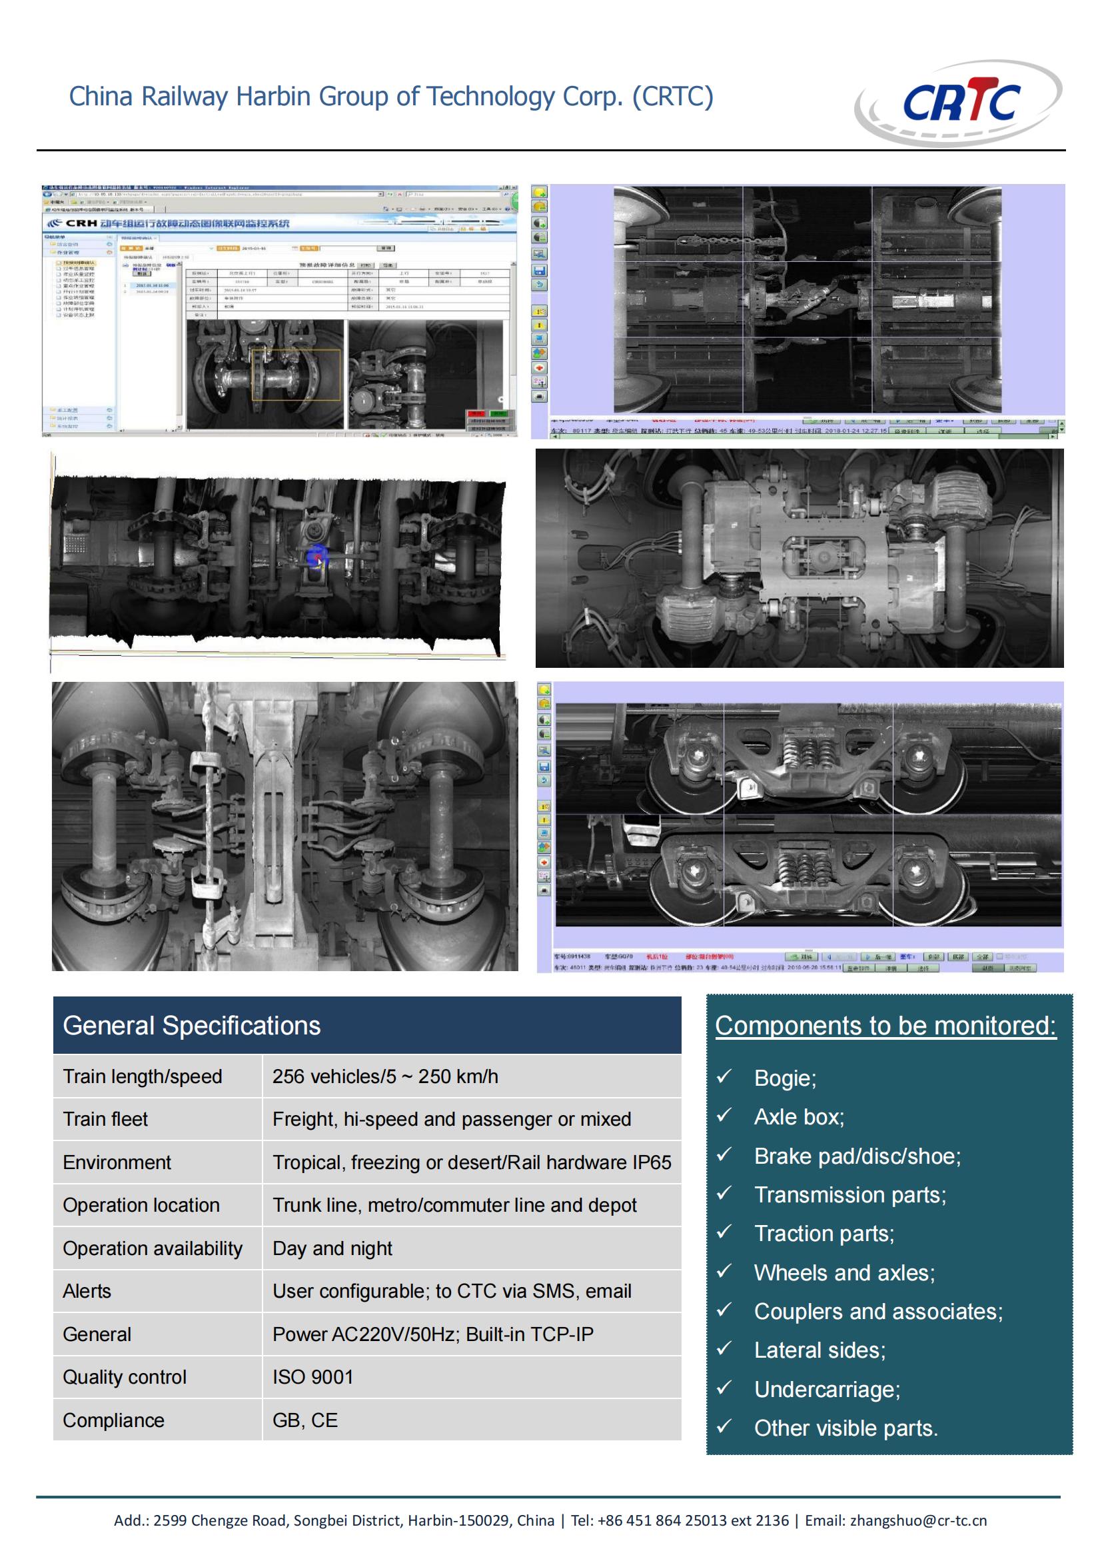1102x1559 pixels.
Task: Click 'Components to be monitored:' heading
Action: tap(885, 1025)
